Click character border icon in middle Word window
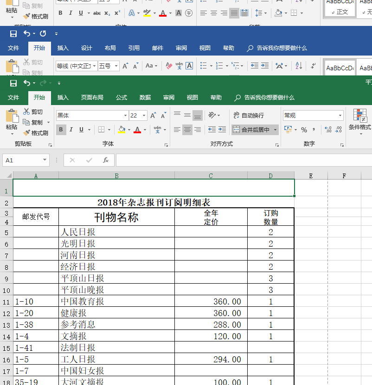 pos(189,66)
